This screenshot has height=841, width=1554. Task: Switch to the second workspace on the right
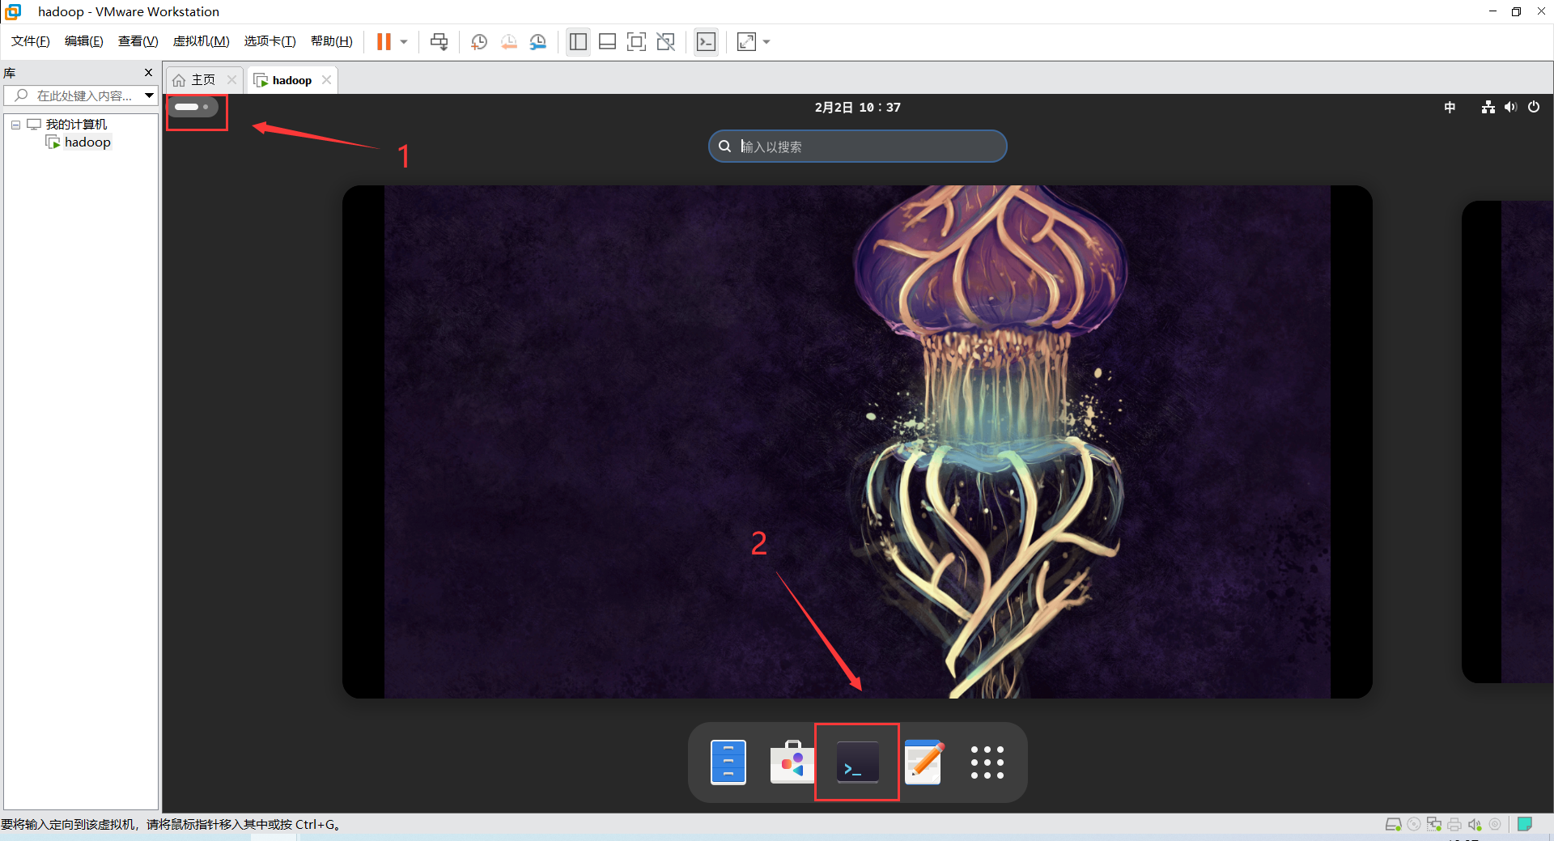point(1508,442)
